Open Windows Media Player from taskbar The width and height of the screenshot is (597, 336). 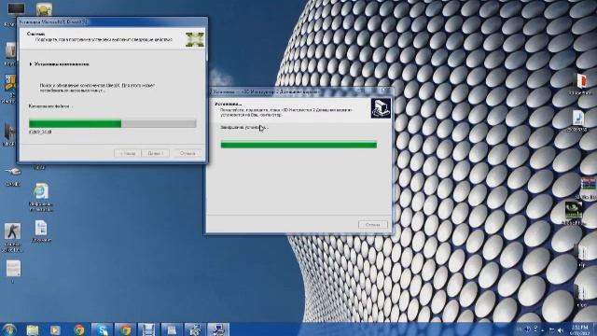click(56, 329)
